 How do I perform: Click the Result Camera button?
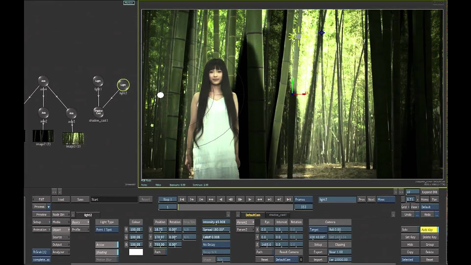coord(289,252)
